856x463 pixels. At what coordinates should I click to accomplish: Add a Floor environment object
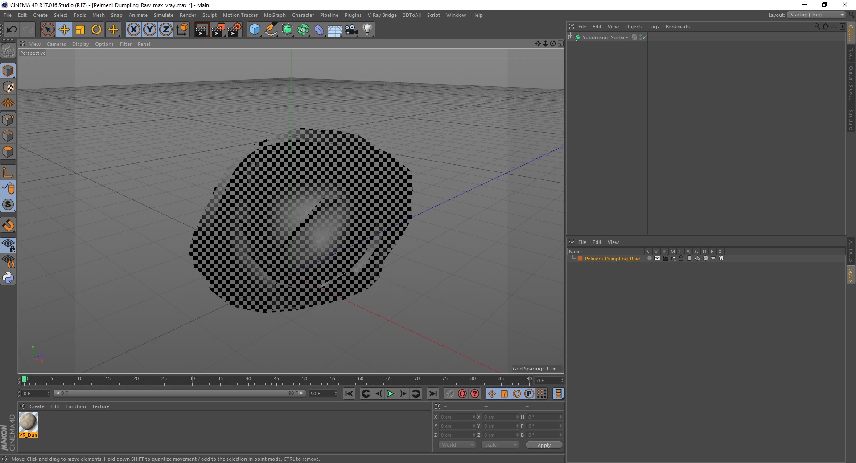pos(335,30)
